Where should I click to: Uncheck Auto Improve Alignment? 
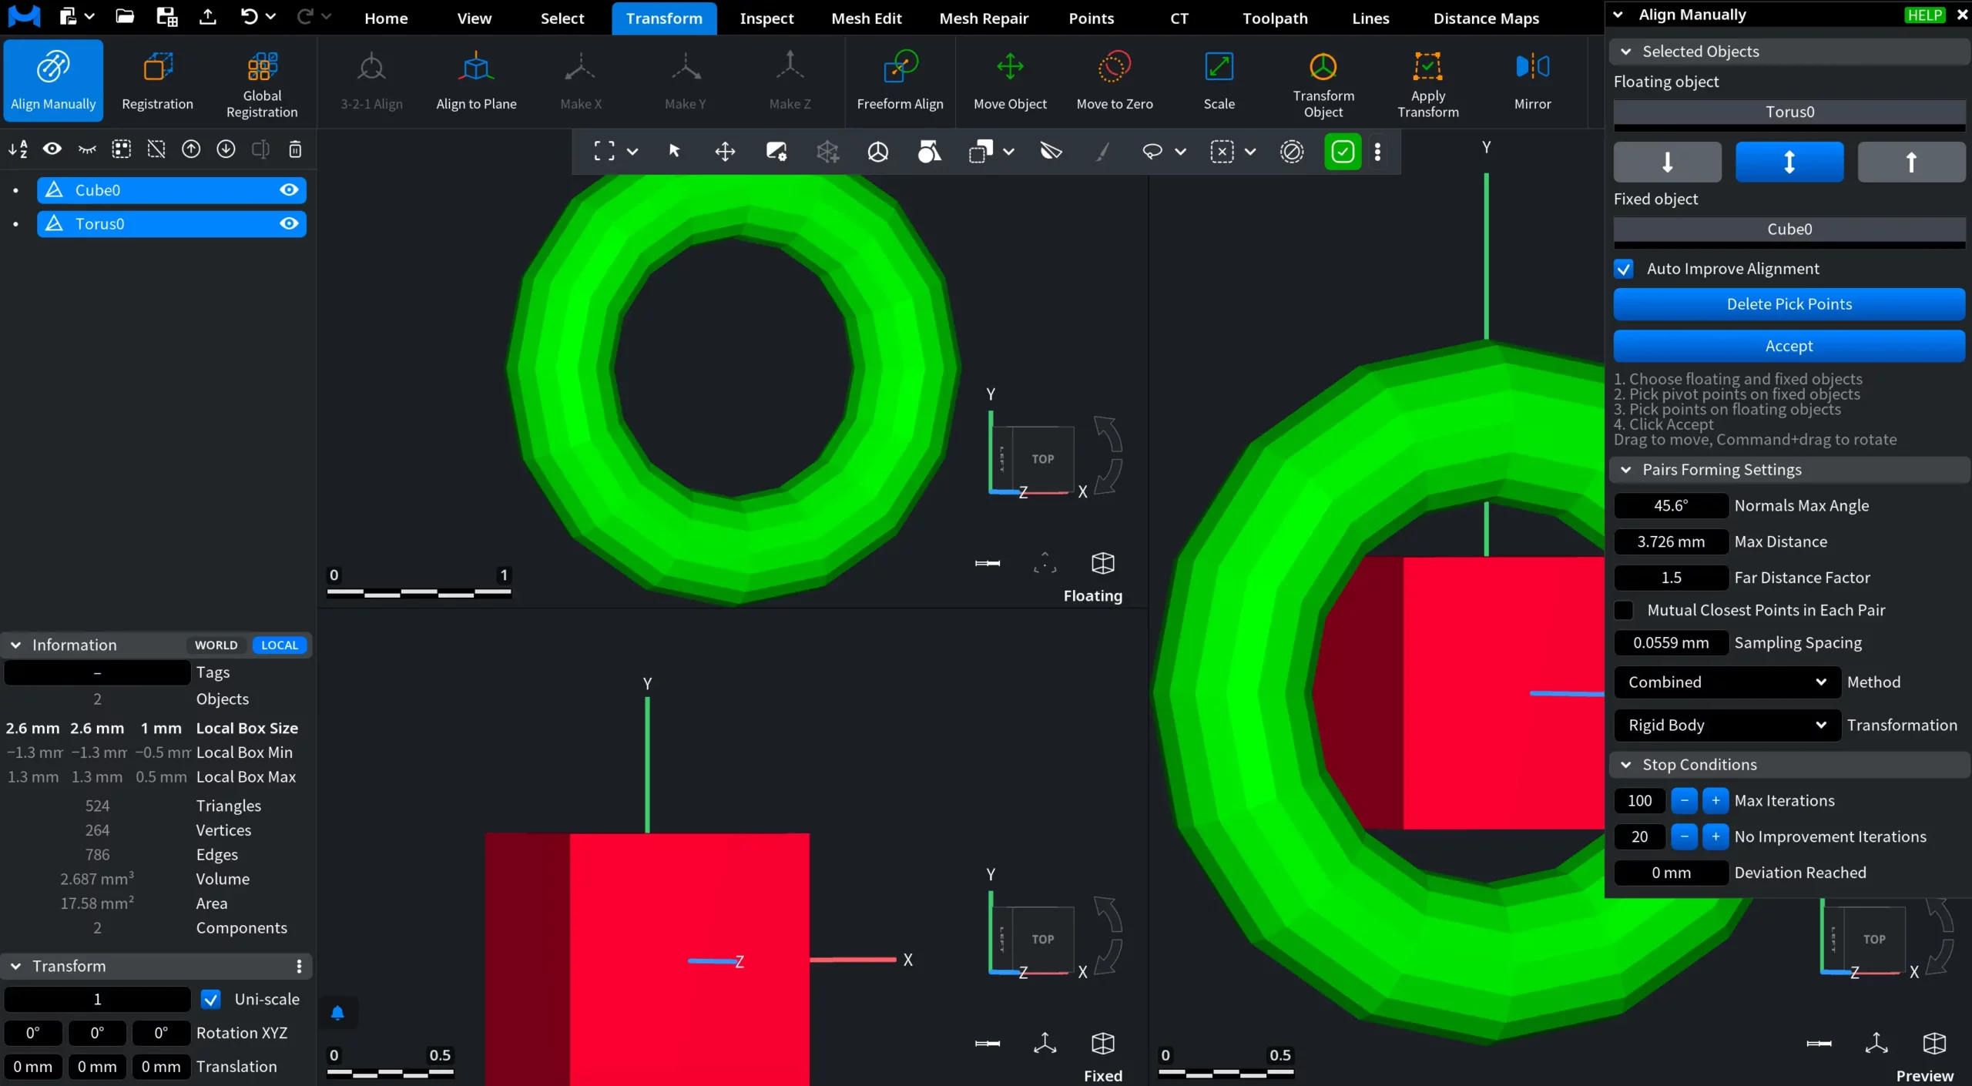[1624, 269]
